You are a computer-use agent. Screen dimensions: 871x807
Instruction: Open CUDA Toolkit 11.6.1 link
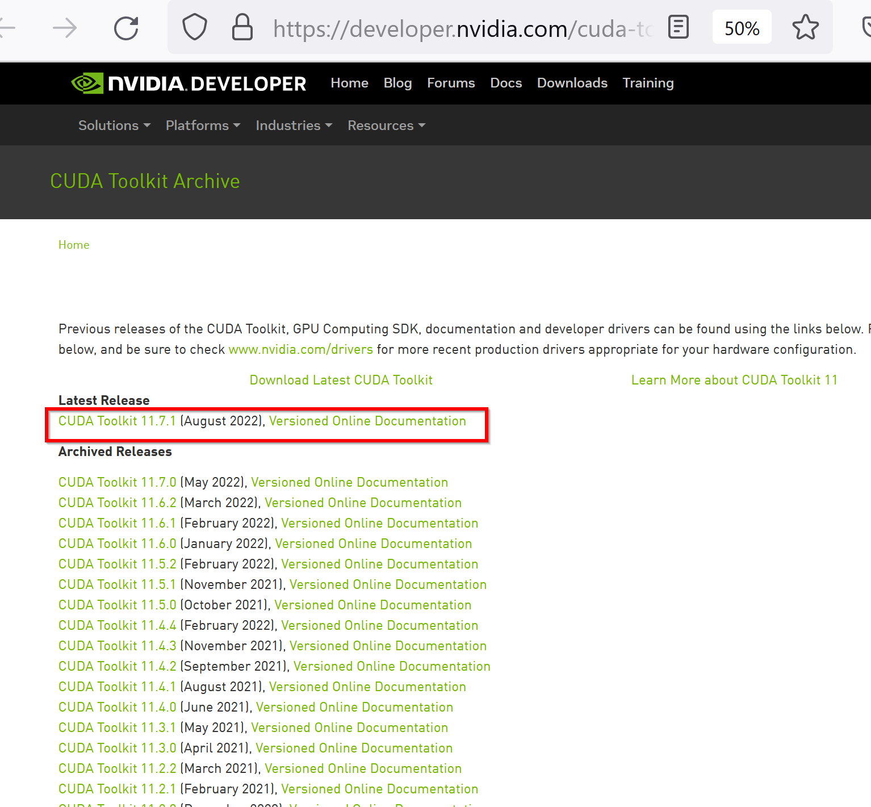pos(118,523)
